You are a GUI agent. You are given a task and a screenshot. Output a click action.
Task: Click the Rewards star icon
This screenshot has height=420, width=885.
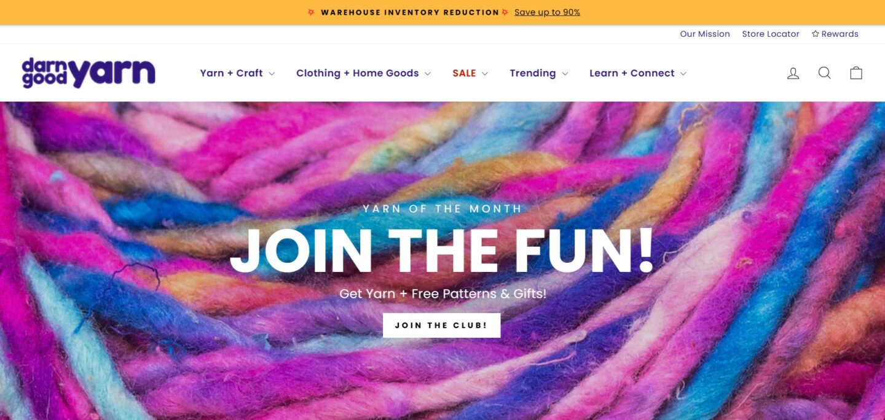pyautogui.click(x=816, y=34)
